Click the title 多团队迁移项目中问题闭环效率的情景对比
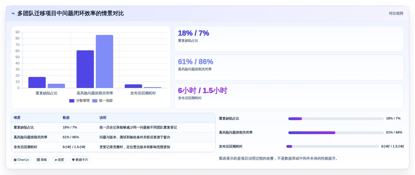This screenshot has width=415, height=175. (x=70, y=13)
